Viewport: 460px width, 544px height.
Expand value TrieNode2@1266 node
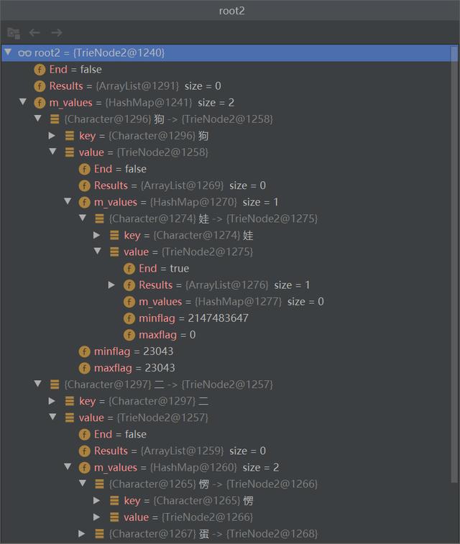[97, 517]
